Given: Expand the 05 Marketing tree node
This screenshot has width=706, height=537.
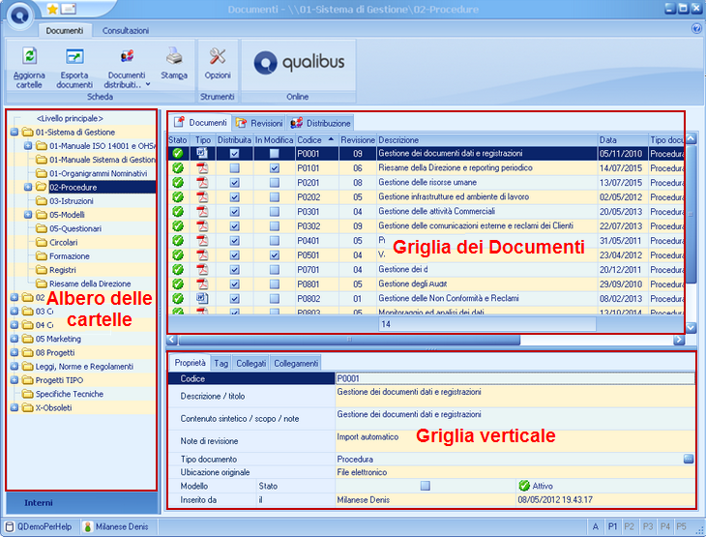Looking at the screenshot, I should (15, 339).
